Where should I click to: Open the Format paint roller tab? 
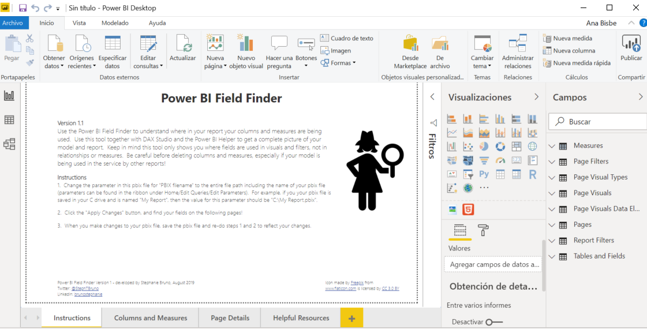[x=483, y=230]
